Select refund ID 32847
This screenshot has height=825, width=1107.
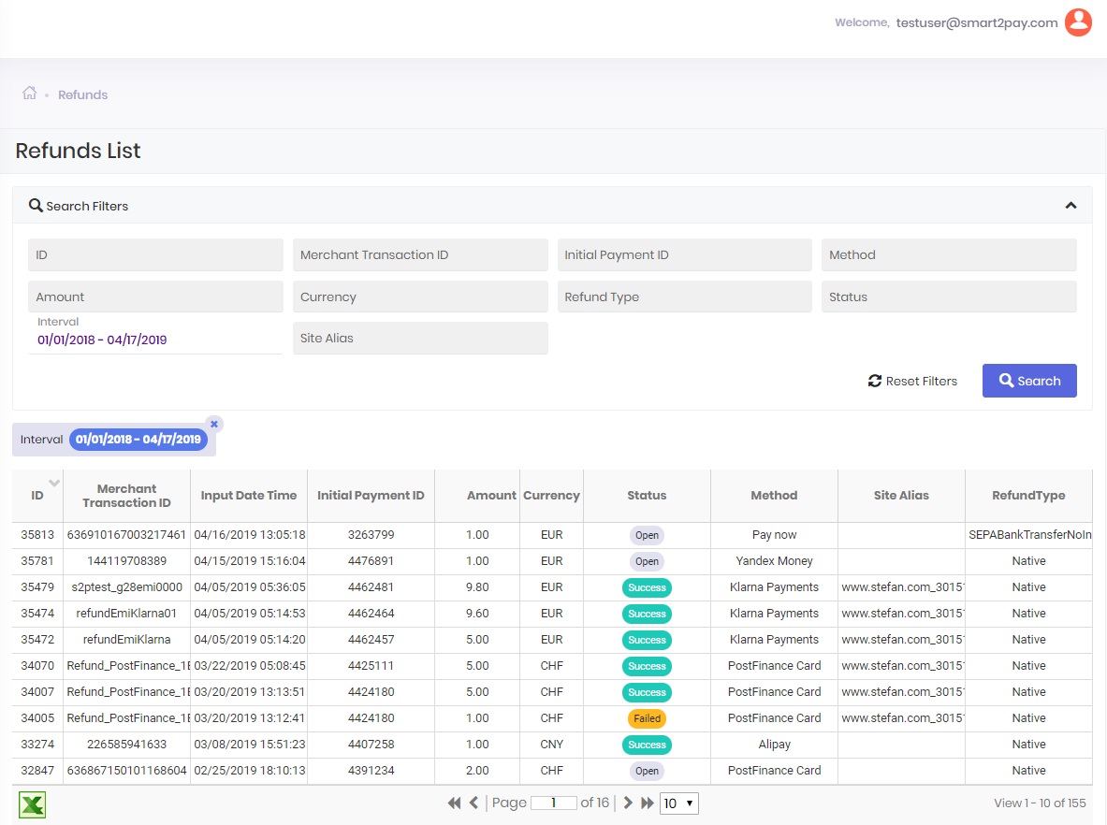37,771
